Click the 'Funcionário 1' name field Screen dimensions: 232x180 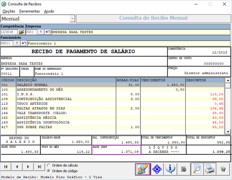pos(129,43)
